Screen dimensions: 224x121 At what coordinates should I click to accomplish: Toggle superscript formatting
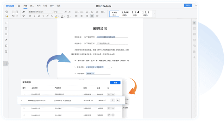tap(47, 16)
